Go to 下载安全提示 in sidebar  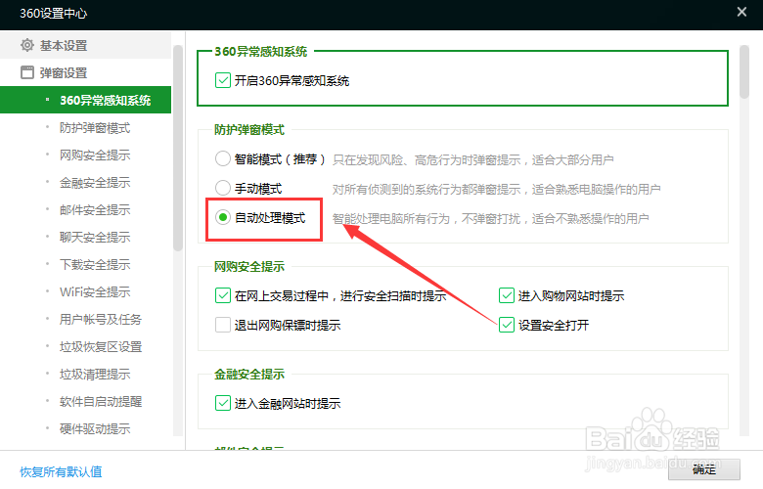[x=95, y=265]
